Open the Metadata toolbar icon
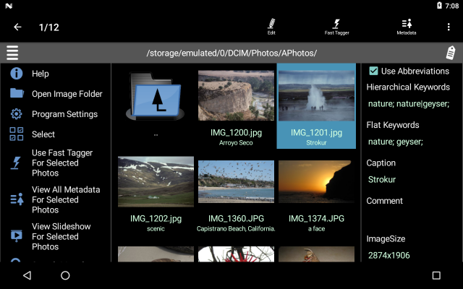 (x=407, y=27)
